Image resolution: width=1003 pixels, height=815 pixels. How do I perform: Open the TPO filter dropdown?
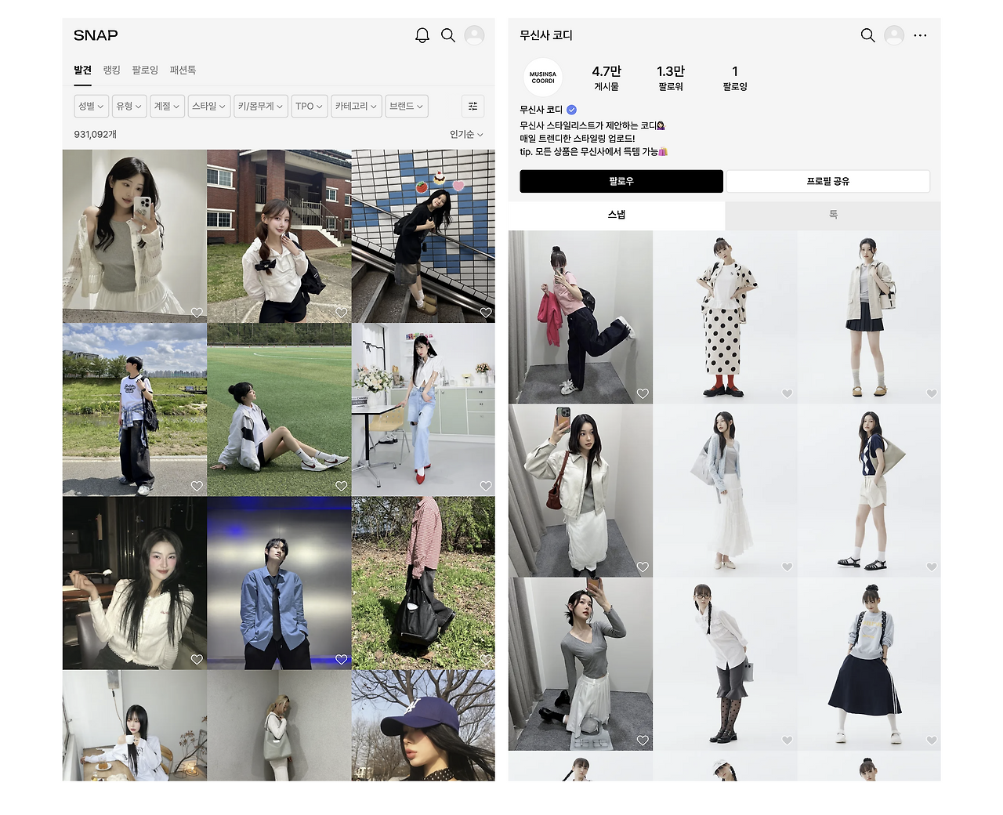pos(310,106)
